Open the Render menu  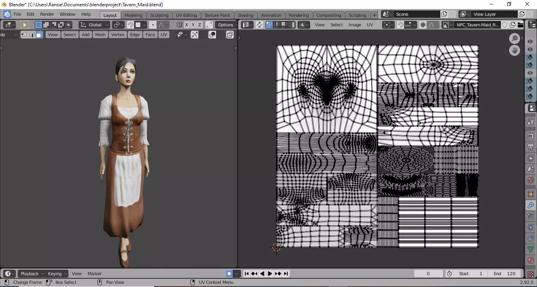tap(47, 14)
